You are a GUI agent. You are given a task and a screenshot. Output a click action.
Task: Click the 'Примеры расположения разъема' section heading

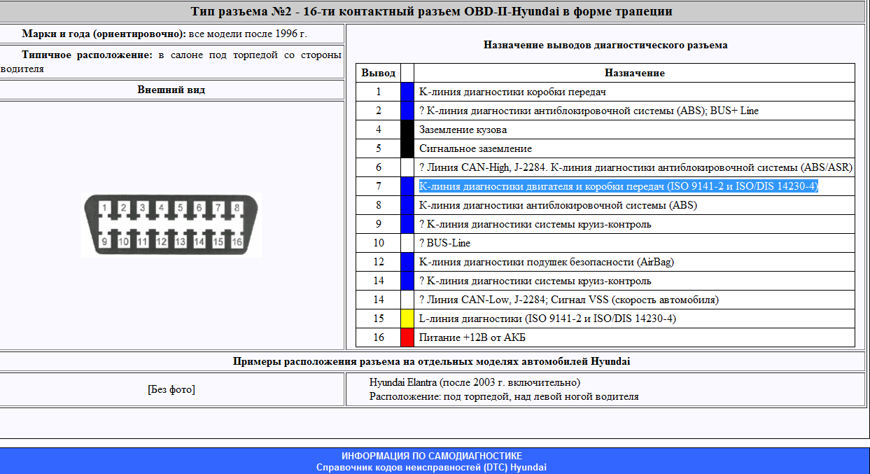431,361
